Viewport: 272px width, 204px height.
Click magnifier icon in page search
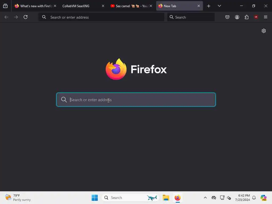point(64,100)
